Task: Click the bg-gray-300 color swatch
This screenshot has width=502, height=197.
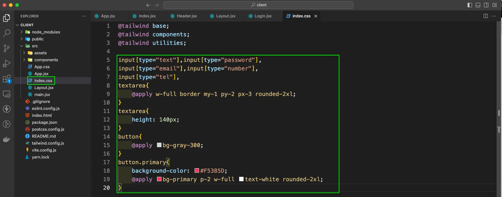Action: pos(159,145)
